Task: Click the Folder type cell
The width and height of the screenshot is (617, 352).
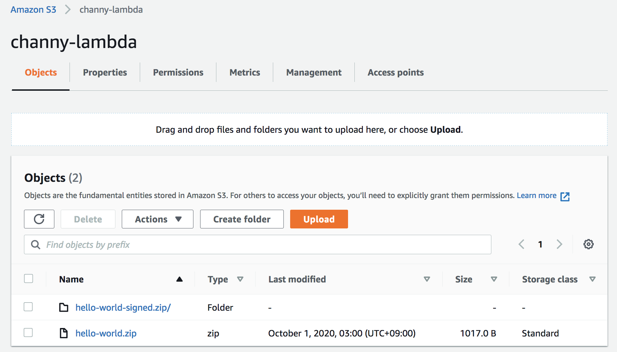Action: click(220, 308)
